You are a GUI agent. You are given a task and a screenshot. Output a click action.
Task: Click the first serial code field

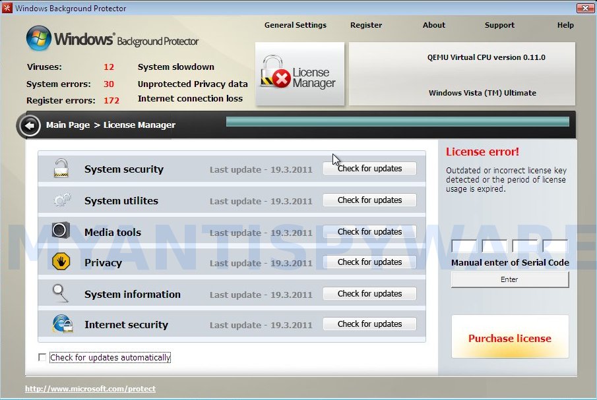point(464,246)
